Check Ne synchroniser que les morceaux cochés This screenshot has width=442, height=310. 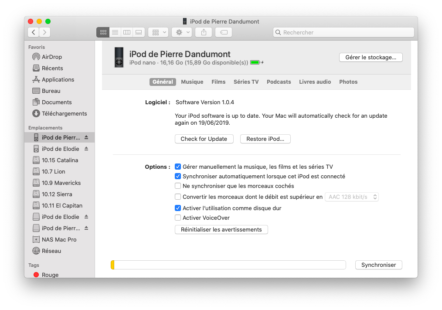pyautogui.click(x=177, y=186)
